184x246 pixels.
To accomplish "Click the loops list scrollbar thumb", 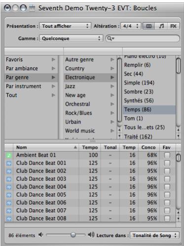I will (x=178, y=158).
